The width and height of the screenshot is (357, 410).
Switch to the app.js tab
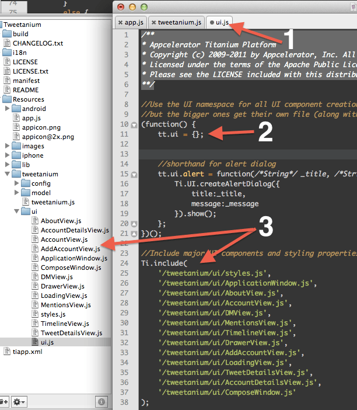tap(131, 23)
